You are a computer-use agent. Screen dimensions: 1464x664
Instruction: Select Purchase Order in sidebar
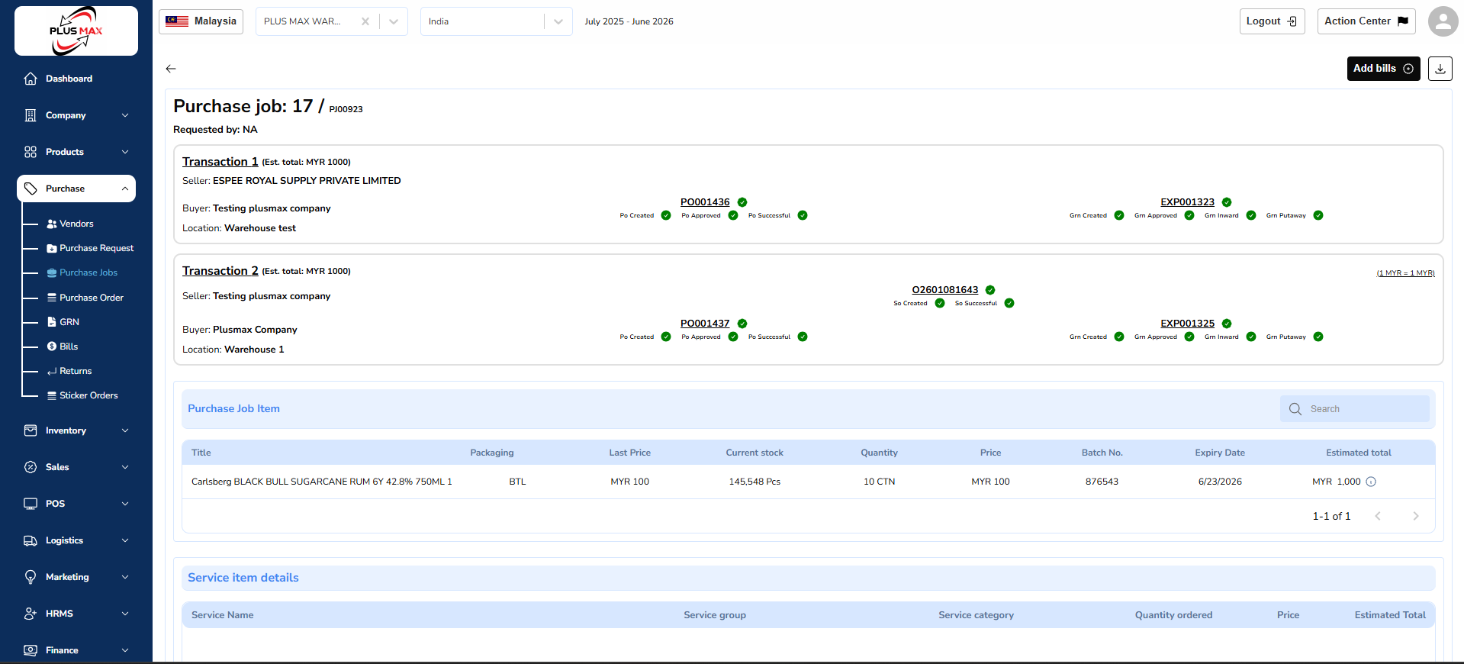(91, 298)
